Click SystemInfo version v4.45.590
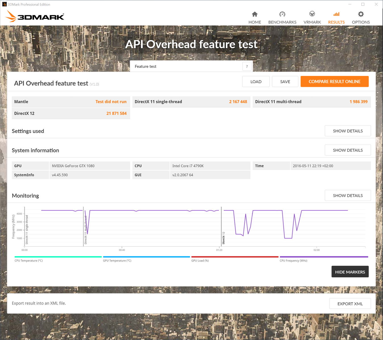 pyautogui.click(x=60, y=175)
